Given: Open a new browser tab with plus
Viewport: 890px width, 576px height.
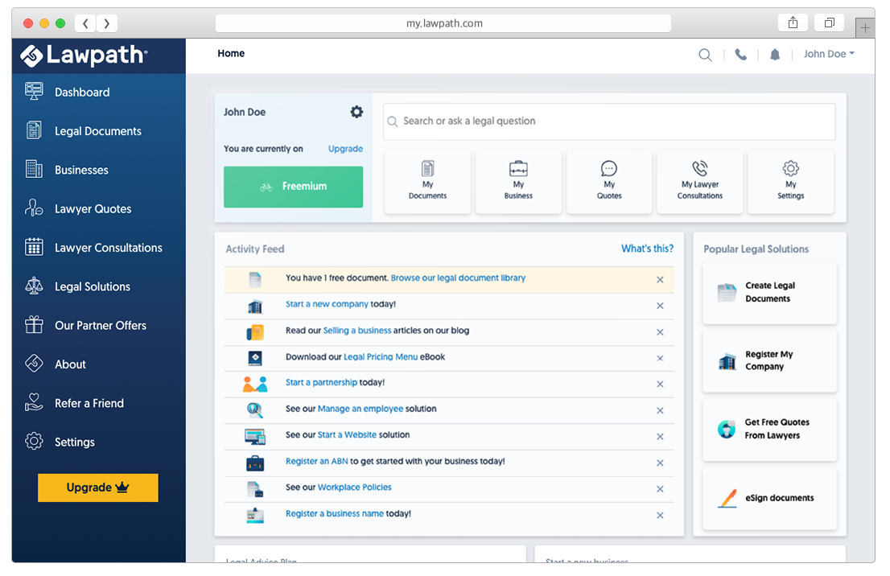Looking at the screenshot, I should click(x=865, y=27).
